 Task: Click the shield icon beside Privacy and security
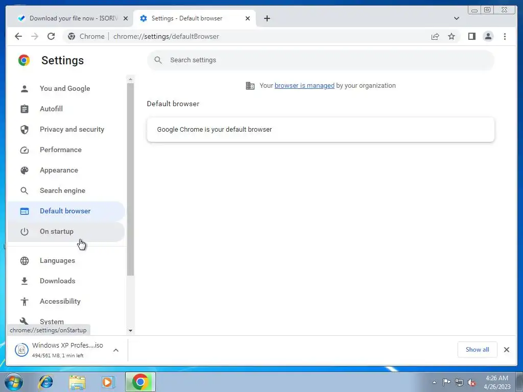[25, 129]
